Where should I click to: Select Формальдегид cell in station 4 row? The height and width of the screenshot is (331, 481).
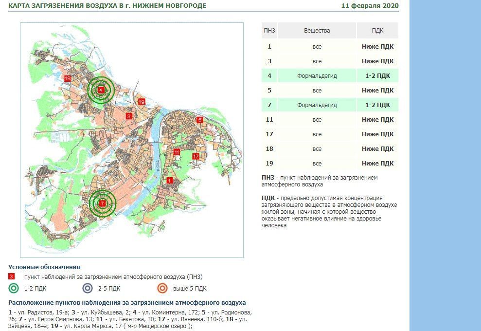click(317, 76)
